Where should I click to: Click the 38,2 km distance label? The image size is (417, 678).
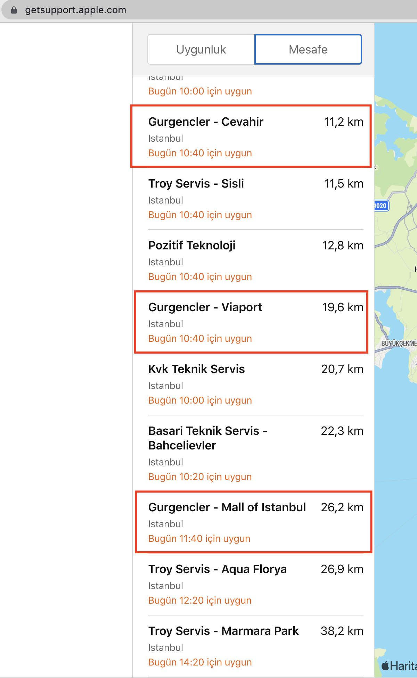pos(342,631)
